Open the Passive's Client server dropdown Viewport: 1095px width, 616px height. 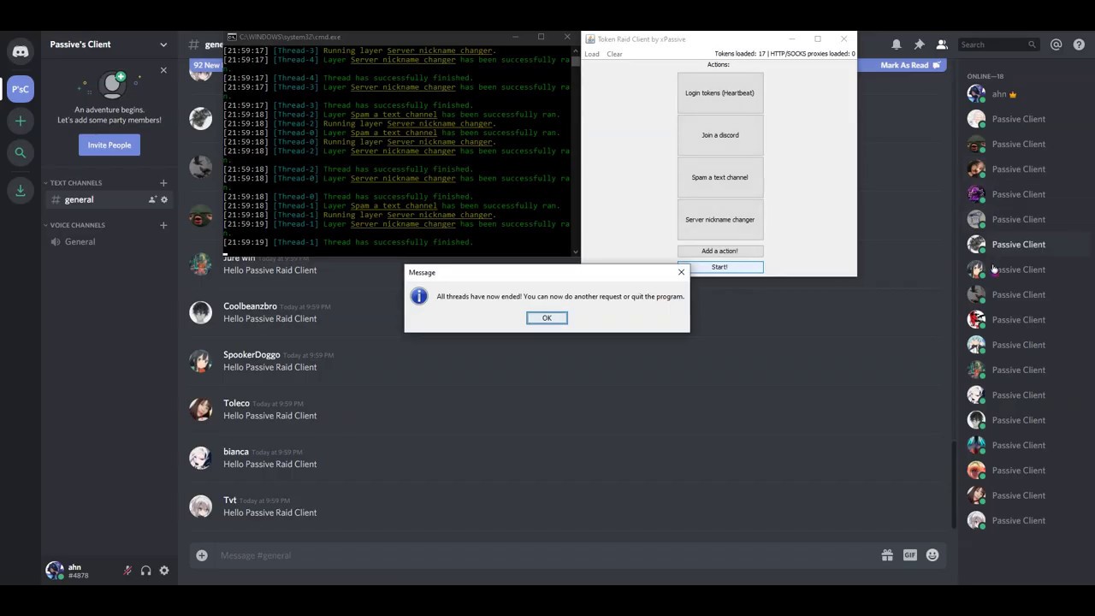coord(109,44)
